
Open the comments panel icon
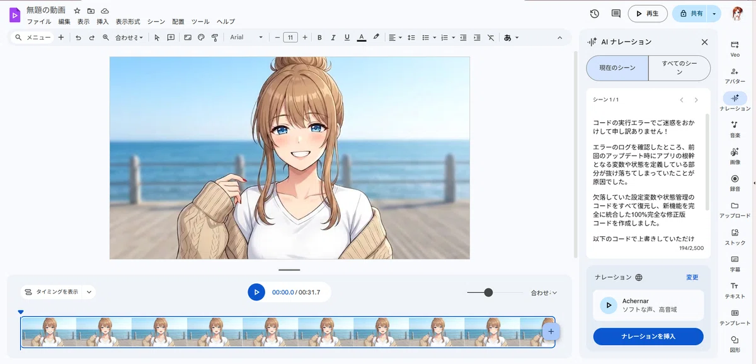click(x=616, y=13)
